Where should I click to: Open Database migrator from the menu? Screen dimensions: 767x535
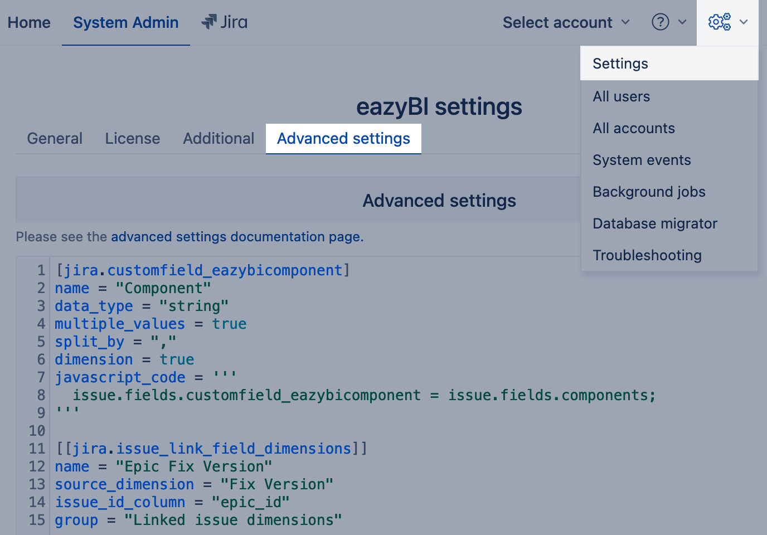pos(655,223)
